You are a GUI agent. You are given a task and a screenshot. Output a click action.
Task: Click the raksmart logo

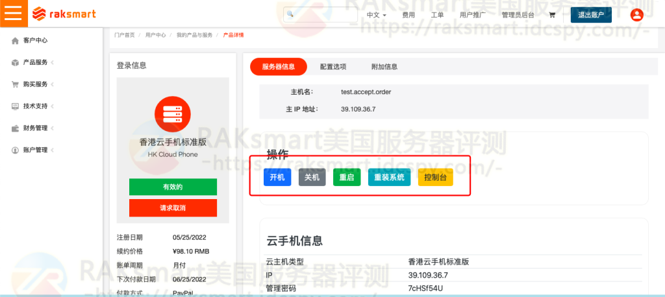point(64,14)
